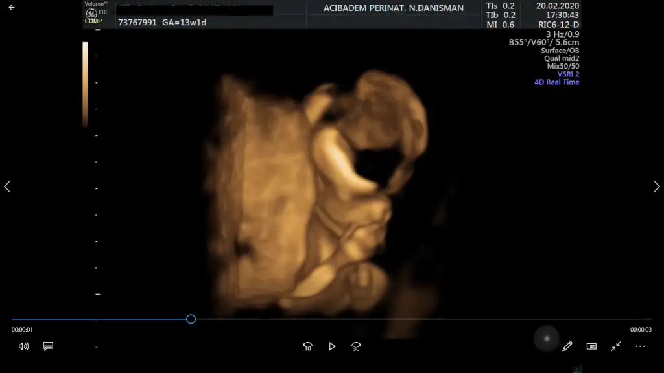Image resolution: width=664 pixels, height=373 pixels.
Task: Mute the video using the volume icon
Action: pyautogui.click(x=24, y=346)
